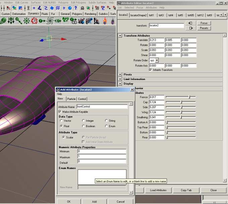Select Boolean data type
The height and width of the screenshot is (204, 228).
point(83,126)
